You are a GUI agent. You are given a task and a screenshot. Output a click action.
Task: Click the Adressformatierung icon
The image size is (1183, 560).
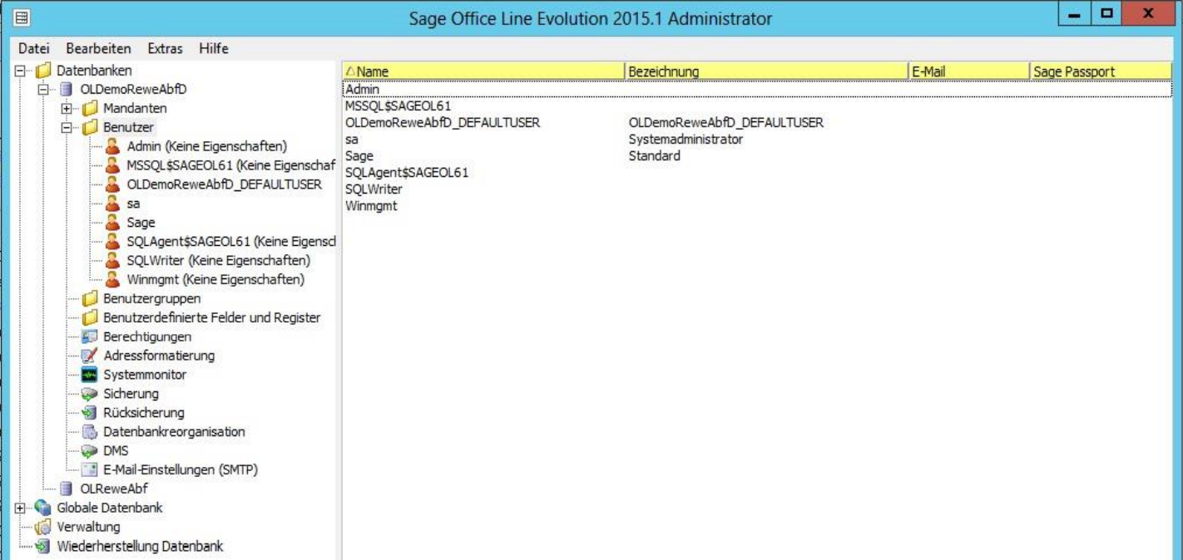pos(89,356)
